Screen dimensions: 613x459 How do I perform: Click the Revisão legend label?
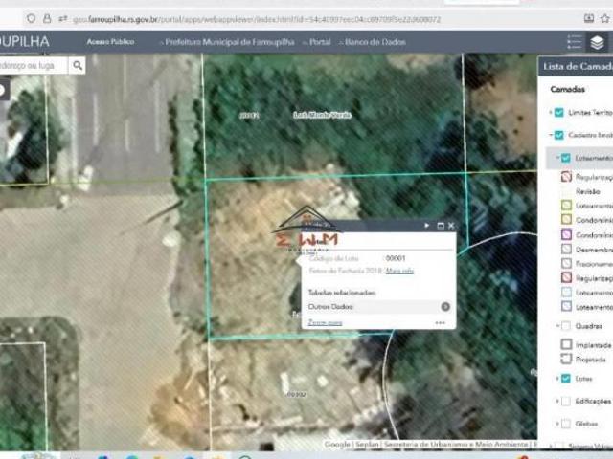pyautogui.click(x=587, y=191)
